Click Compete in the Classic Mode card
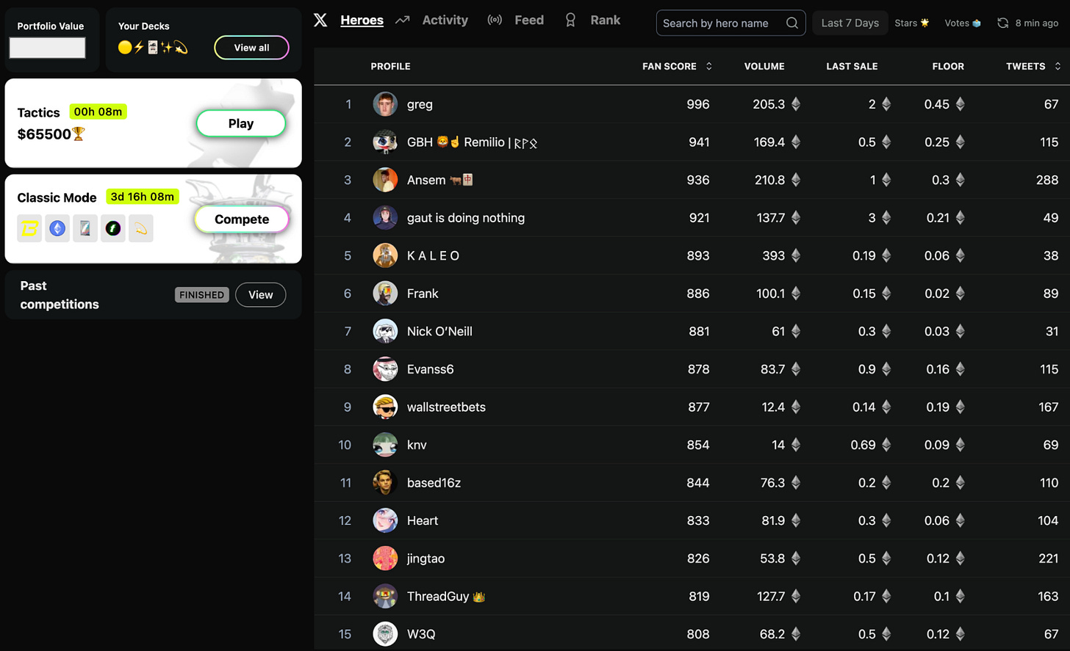1070x651 pixels. tap(242, 219)
